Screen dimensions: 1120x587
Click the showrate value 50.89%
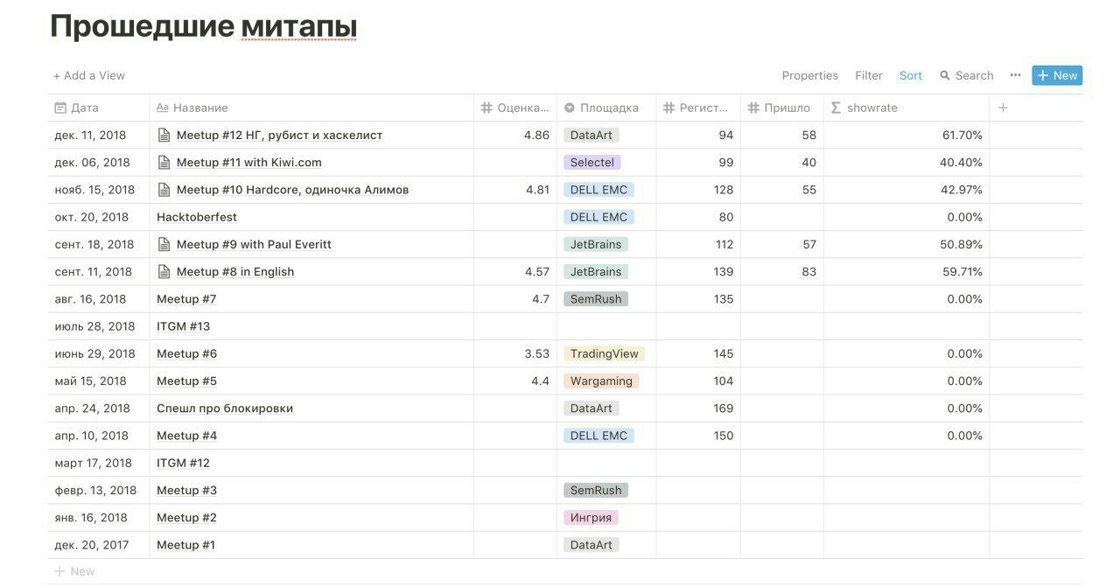tap(961, 244)
